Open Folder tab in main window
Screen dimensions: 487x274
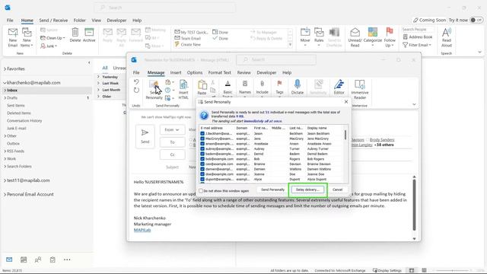[79, 21]
